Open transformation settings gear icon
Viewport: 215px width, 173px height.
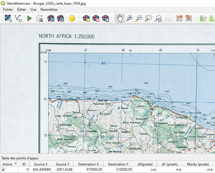[72, 18]
